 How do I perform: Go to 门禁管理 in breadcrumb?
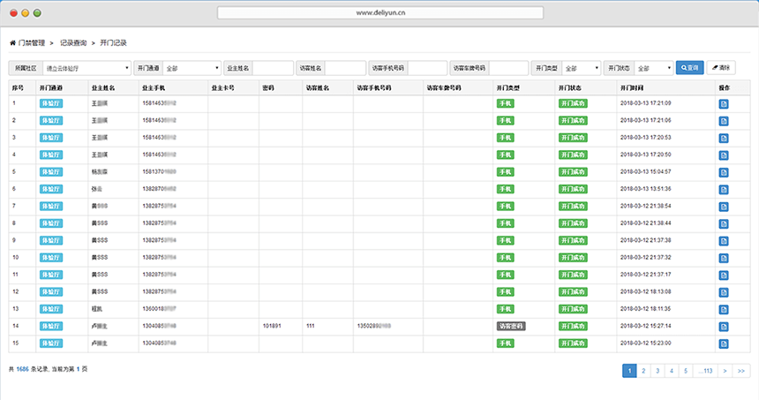(x=32, y=43)
